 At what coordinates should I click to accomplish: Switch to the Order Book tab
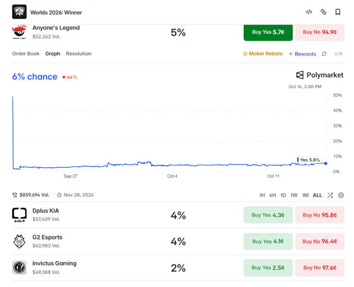(26, 54)
